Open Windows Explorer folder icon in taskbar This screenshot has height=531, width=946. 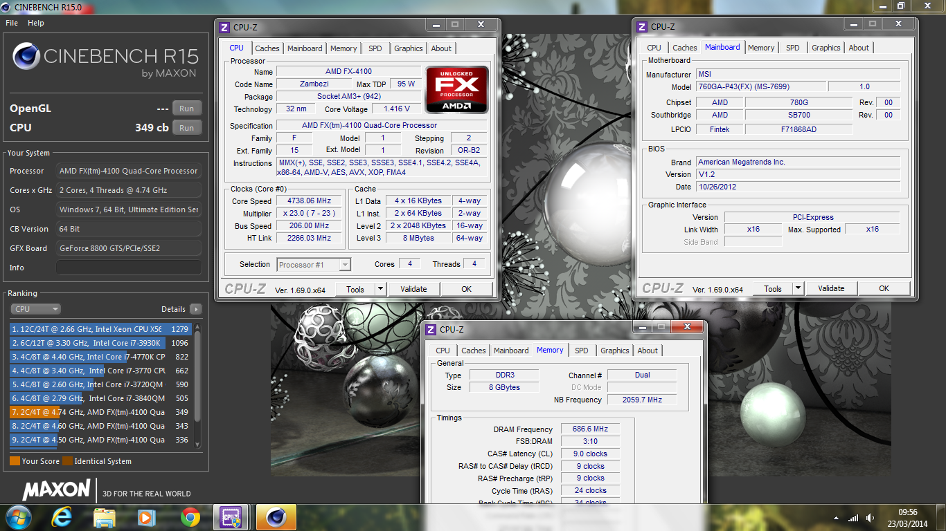[x=105, y=517]
